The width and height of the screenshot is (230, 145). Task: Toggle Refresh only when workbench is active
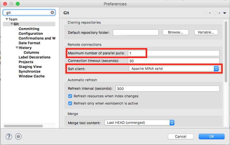click(x=70, y=103)
